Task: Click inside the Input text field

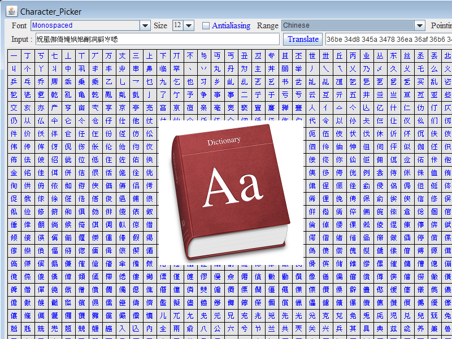Action: [158, 40]
